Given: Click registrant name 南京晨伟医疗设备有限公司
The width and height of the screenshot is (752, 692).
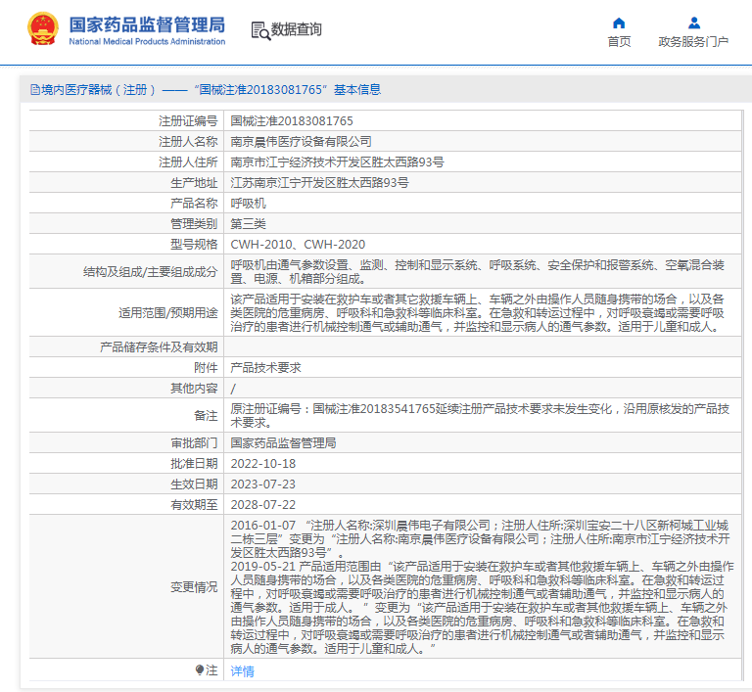Looking at the screenshot, I should click(301, 141).
